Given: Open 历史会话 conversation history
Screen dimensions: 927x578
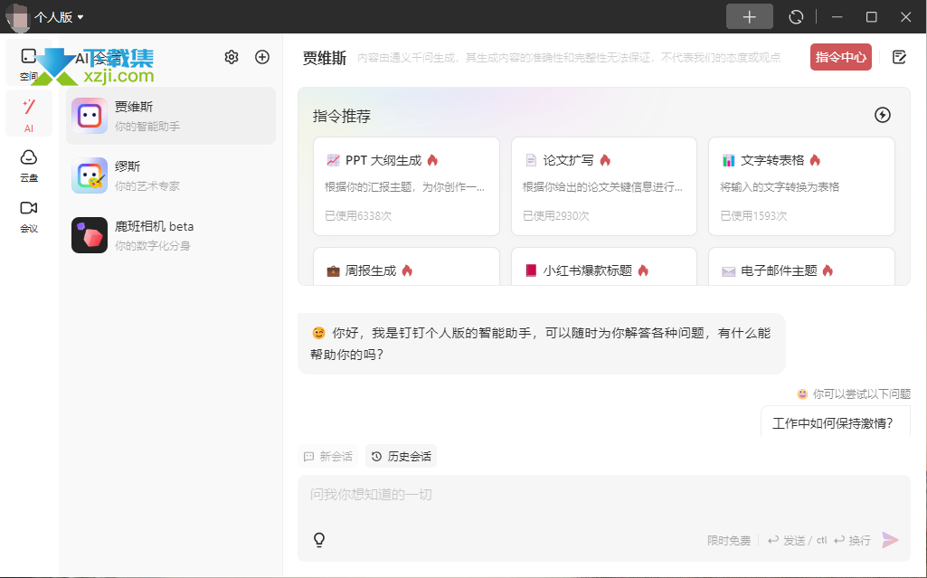Looking at the screenshot, I should (401, 456).
